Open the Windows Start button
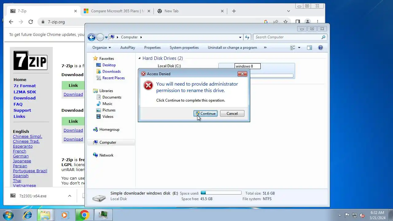The image size is (393, 221). click(8, 215)
